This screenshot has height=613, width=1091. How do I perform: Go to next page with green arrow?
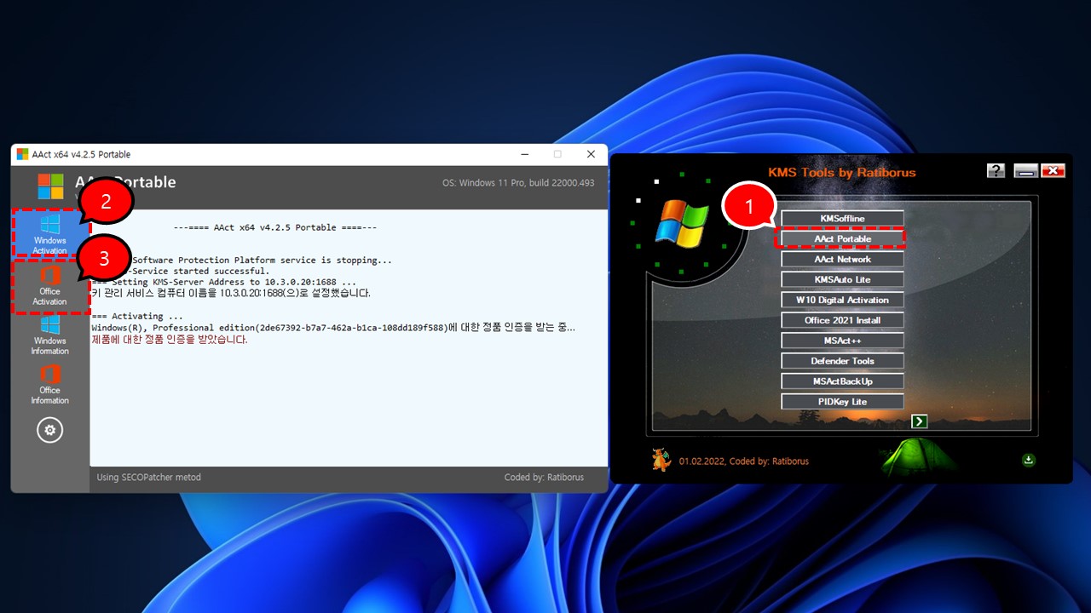[919, 421]
